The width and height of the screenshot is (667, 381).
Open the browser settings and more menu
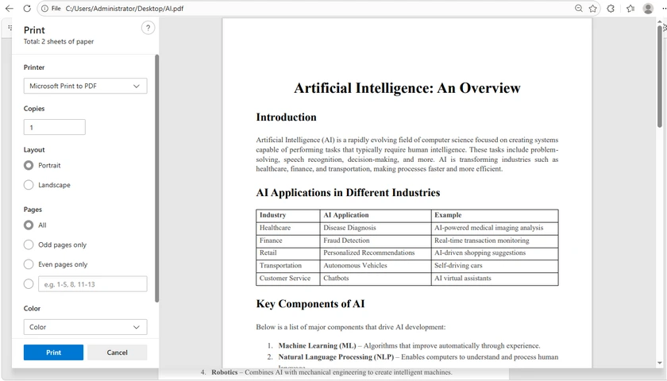click(x=664, y=9)
